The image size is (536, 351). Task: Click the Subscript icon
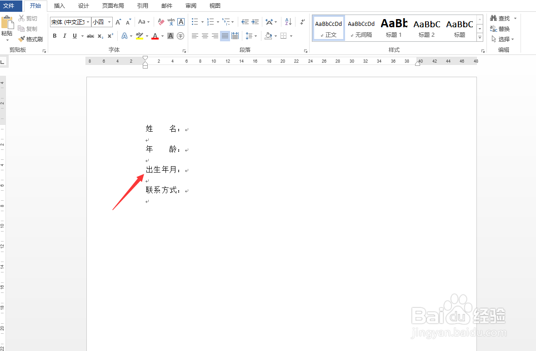[100, 36]
